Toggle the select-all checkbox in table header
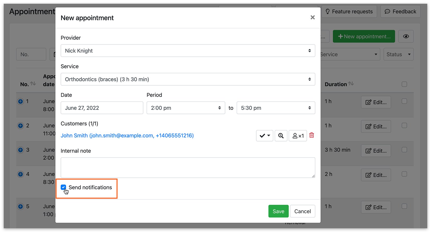This screenshot has height=232, width=431. coord(404,84)
